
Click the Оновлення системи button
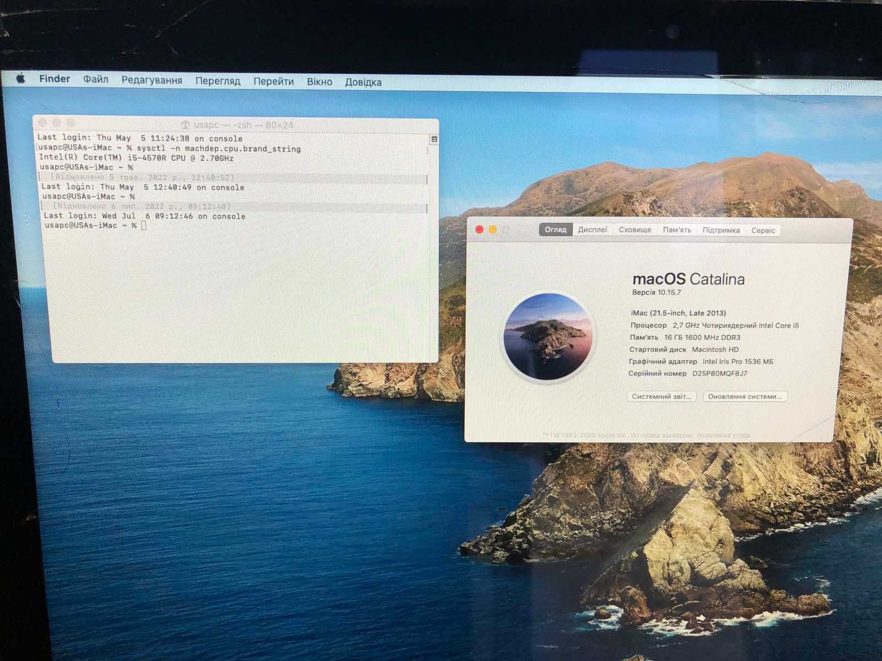click(x=745, y=396)
